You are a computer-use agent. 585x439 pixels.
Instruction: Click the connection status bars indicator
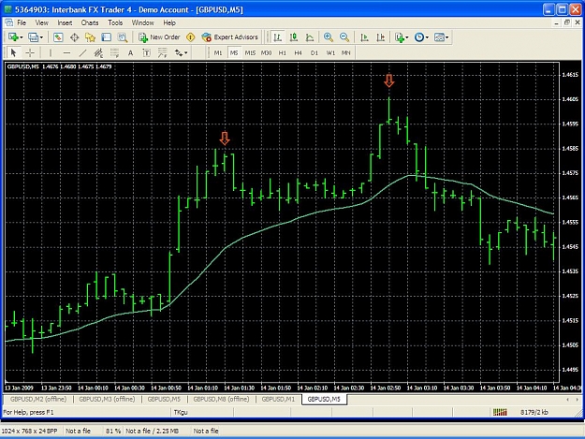pos(500,412)
